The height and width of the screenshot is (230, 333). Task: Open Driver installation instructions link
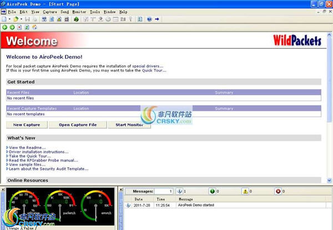(x=39, y=152)
